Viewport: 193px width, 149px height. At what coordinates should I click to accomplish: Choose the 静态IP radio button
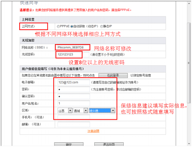[x=101, y=27]
